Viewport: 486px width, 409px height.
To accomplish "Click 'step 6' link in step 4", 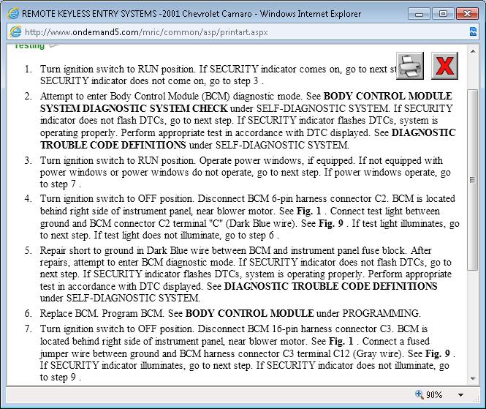I will [262, 235].
